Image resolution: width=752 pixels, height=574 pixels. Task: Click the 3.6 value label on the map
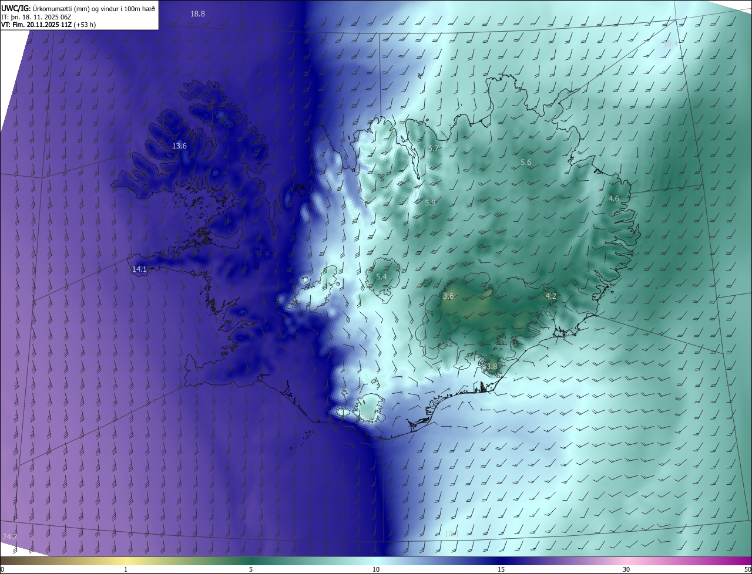coord(448,296)
